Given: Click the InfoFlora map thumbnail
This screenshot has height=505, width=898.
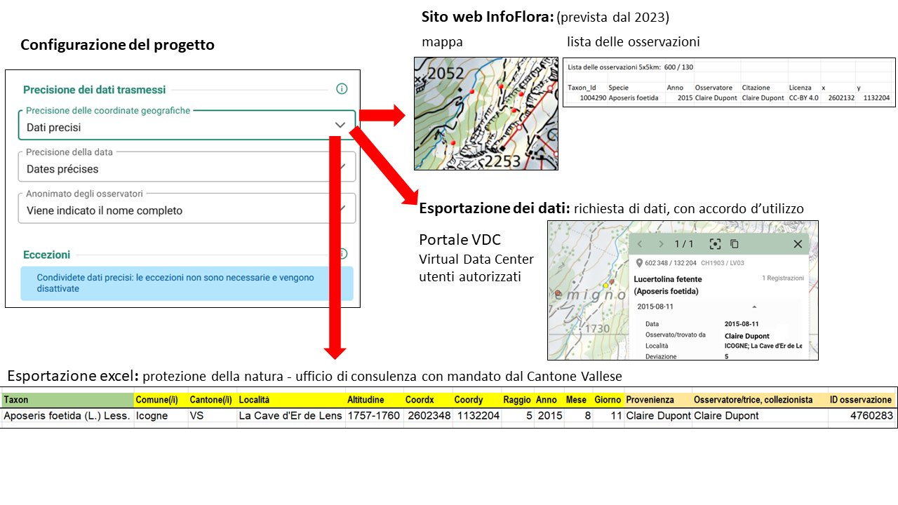Looking at the screenshot, I should point(486,114).
